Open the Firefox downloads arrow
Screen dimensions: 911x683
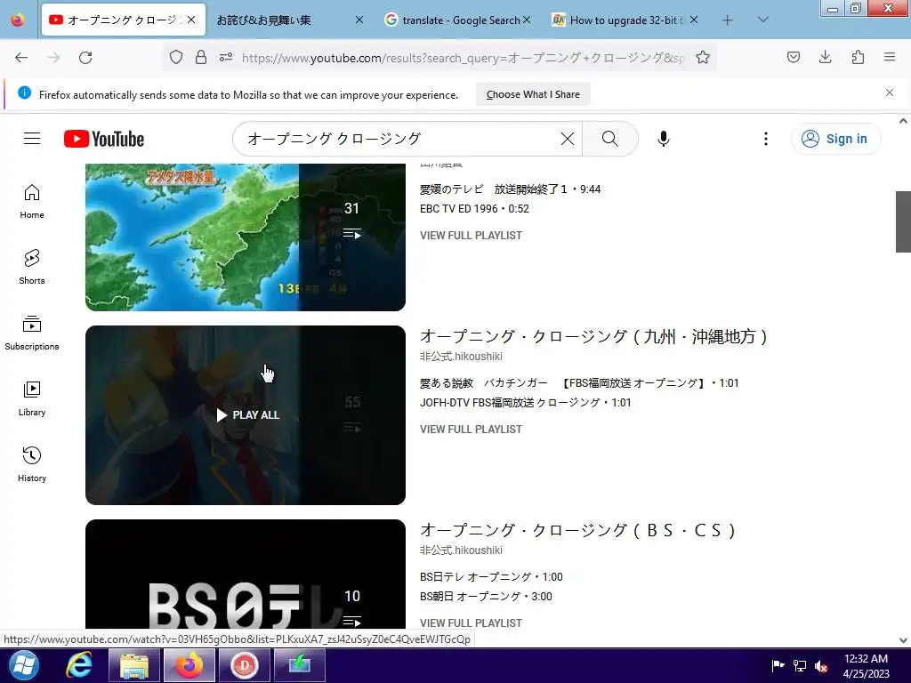826,57
